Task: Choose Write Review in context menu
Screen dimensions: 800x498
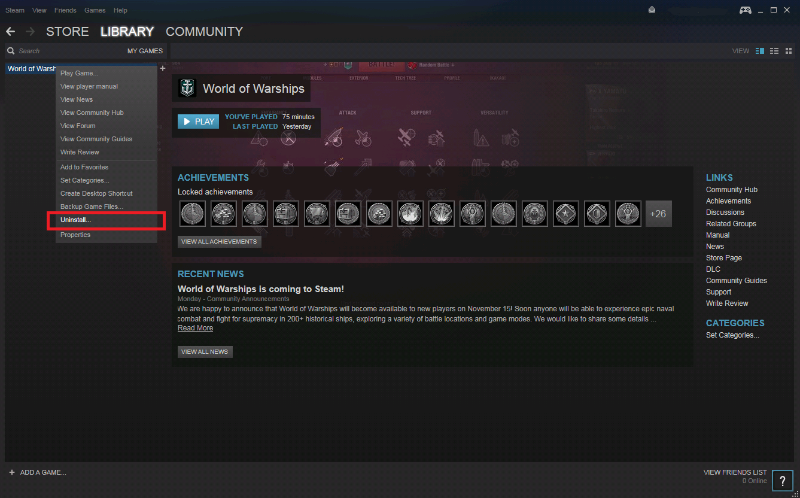Action: point(107,152)
